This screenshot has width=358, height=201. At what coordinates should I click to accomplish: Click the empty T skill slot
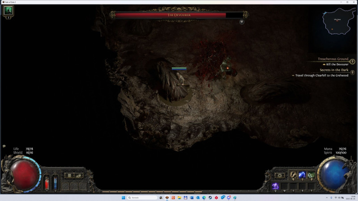pos(311,186)
